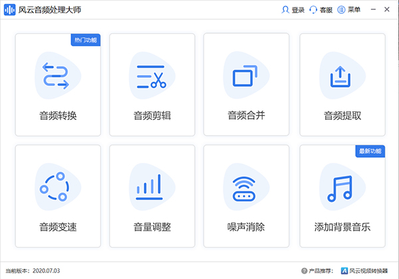Open 客服 customer service
The width and height of the screenshot is (399, 279).
click(x=321, y=11)
